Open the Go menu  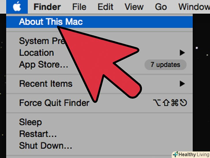(x=161, y=7)
